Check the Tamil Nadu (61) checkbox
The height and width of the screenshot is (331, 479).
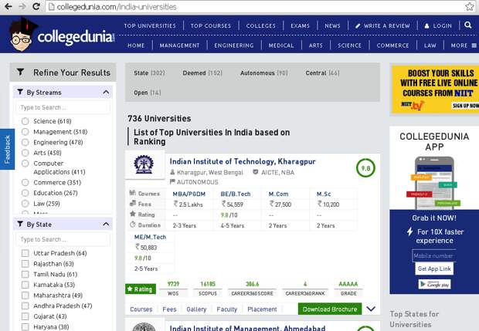click(x=25, y=274)
